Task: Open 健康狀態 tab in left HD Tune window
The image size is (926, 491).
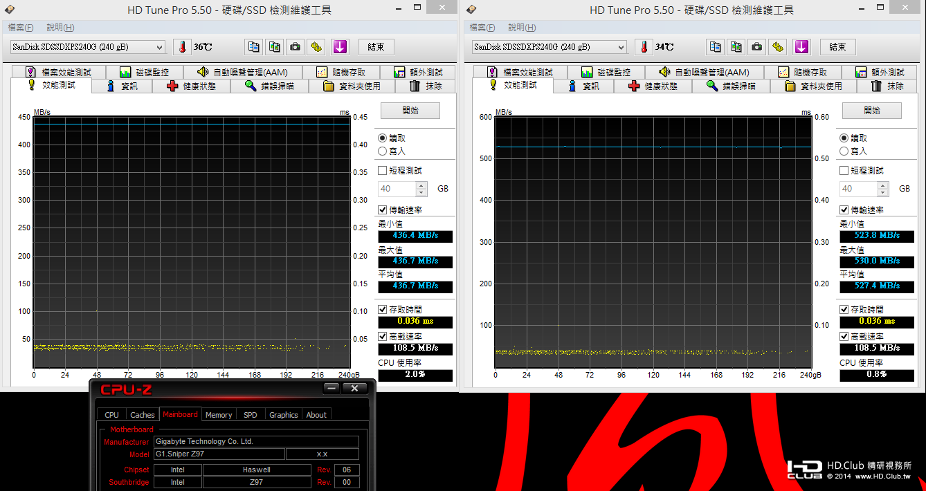Action: pos(192,86)
